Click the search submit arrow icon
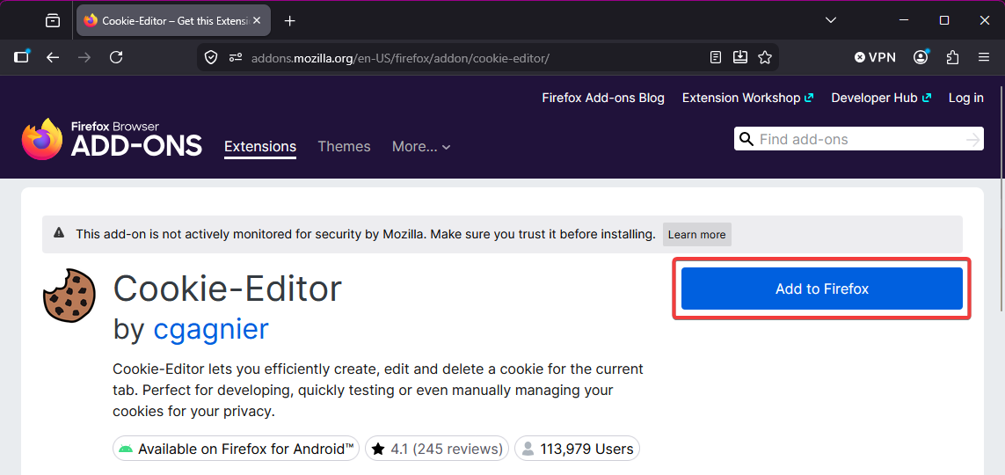The width and height of the screenshot is (1005, 475). tap(973, 140)
